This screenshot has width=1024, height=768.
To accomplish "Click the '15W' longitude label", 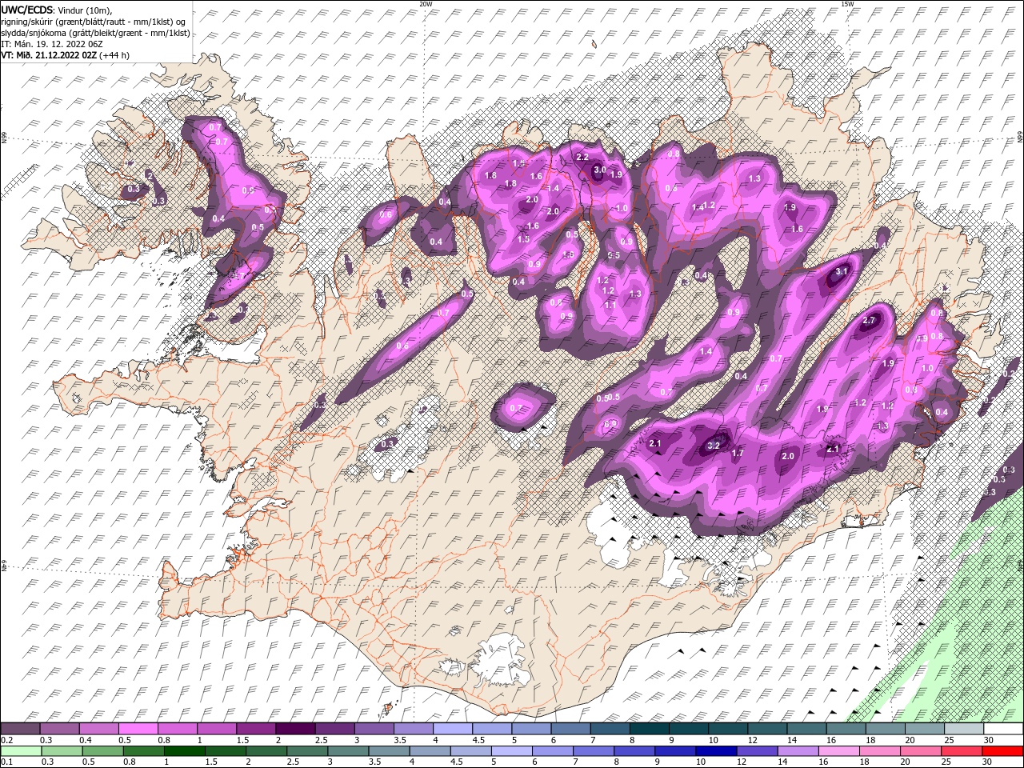I will 846,3.
